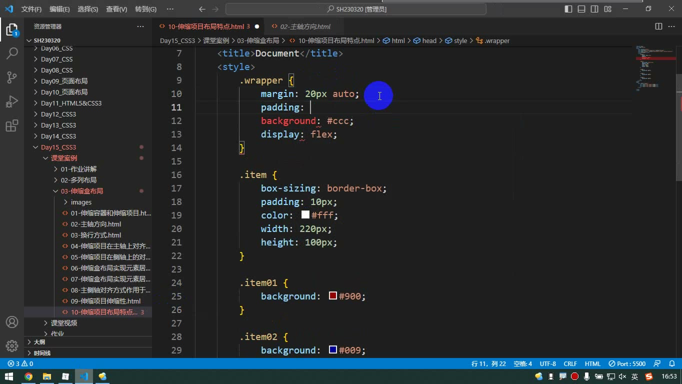The image size is (682, 384).
Task: Click the command center search box
Action: pyautogui.click(x=356, y=9)
